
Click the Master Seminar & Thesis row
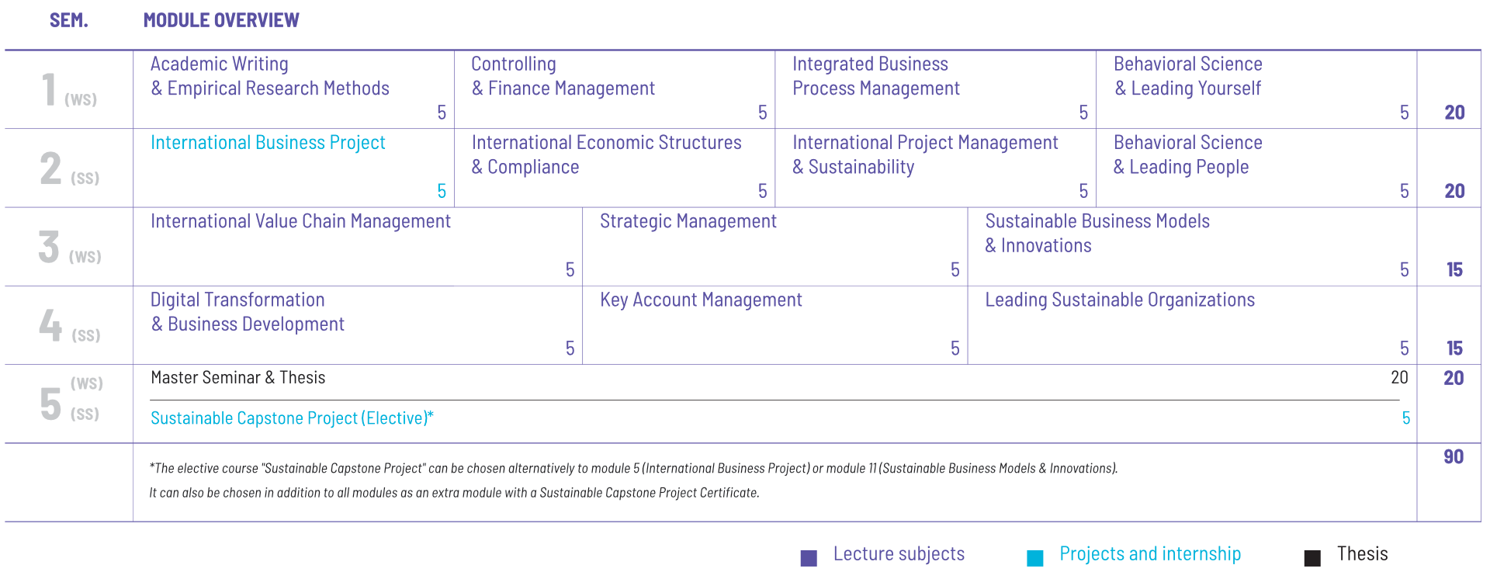238,378
